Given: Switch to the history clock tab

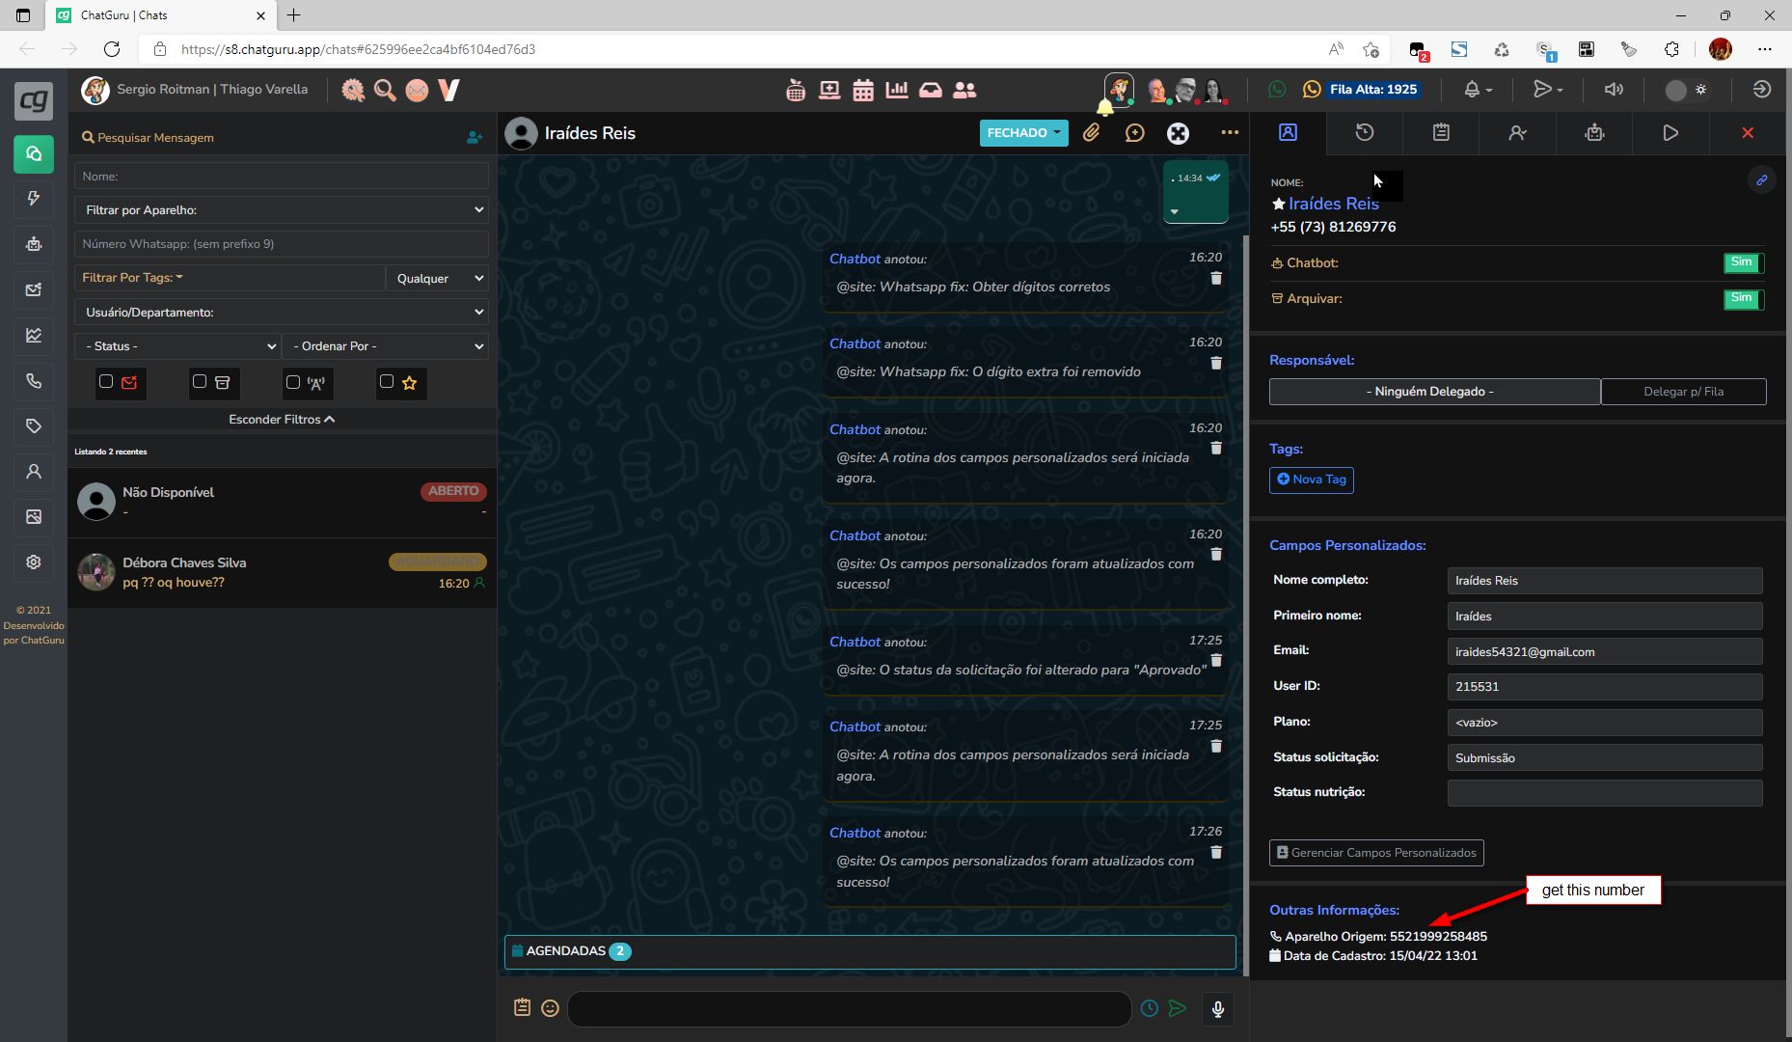Looking at the screenshot, I should coord(1365,133).
